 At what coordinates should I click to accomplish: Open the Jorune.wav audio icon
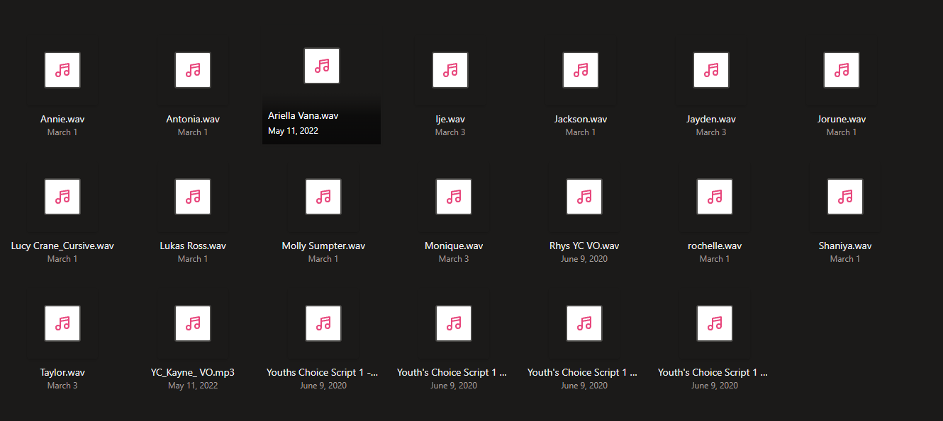coord(842,70)
